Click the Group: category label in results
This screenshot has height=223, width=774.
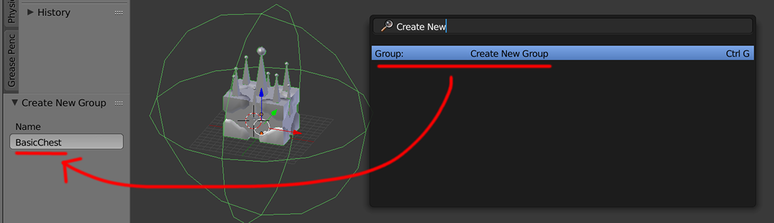coord(389,54)
